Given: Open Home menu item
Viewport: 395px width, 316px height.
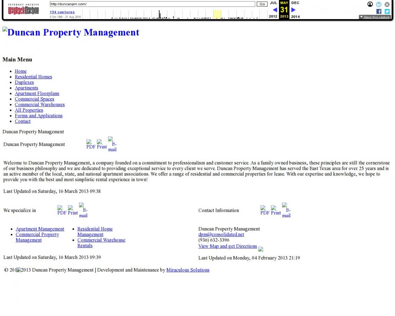Looking at the screenshot, I should tap(21, 71).
